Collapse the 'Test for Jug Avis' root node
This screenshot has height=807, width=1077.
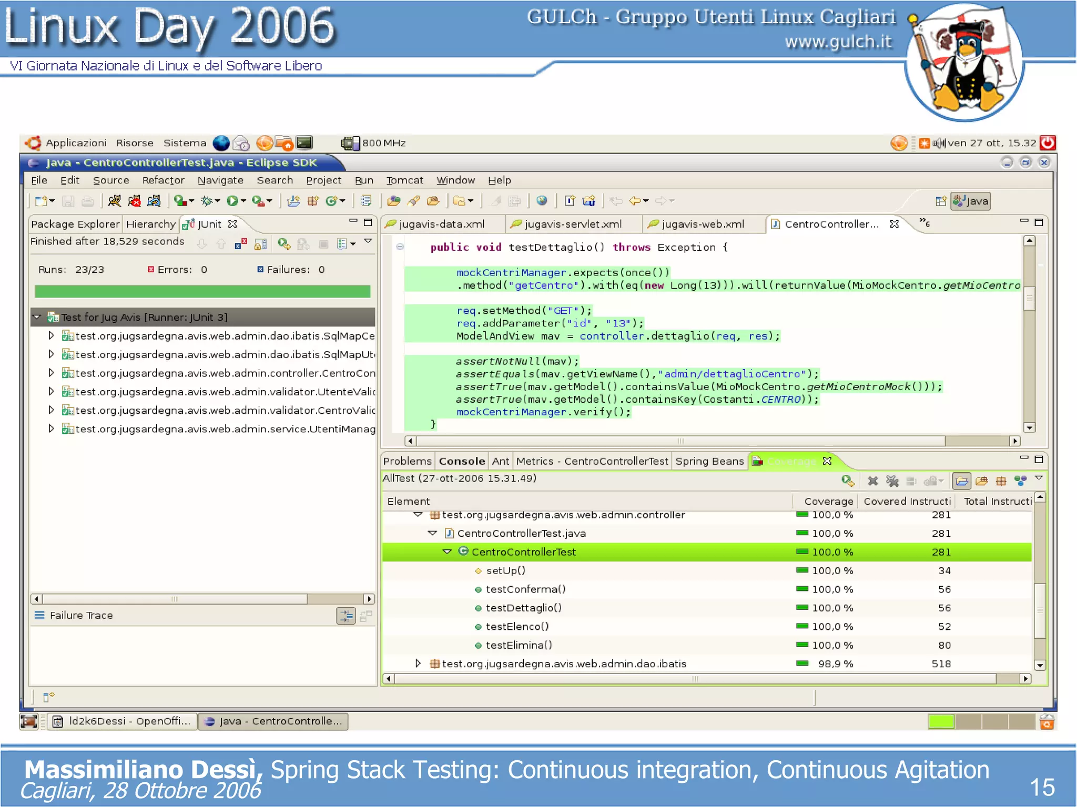tap(37, 317)
